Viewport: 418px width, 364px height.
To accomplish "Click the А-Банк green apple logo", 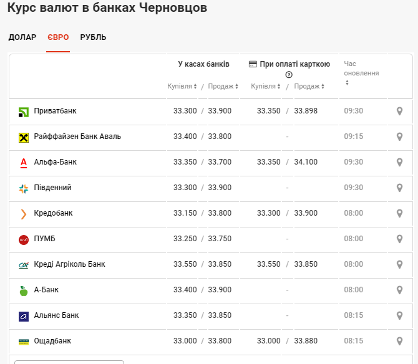I will point(24,291).
